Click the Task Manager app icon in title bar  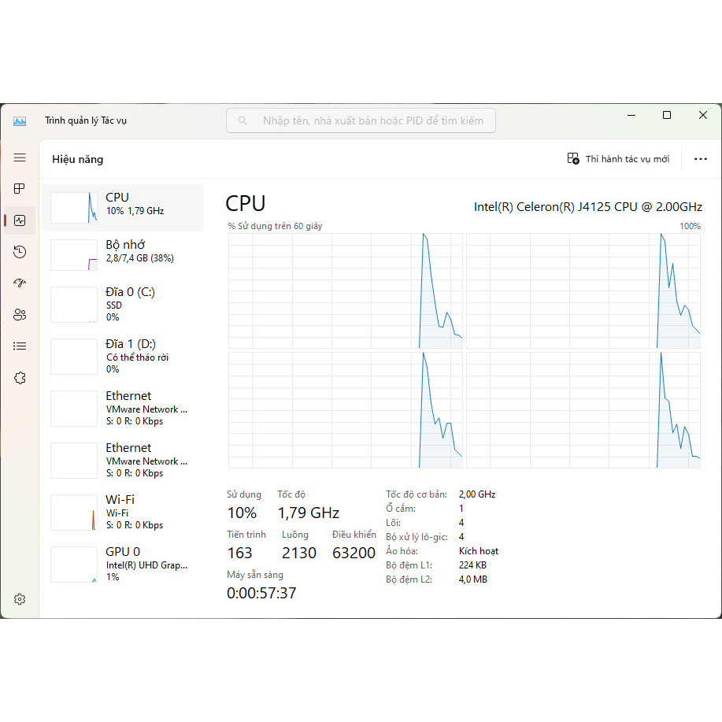click(20, 120)
